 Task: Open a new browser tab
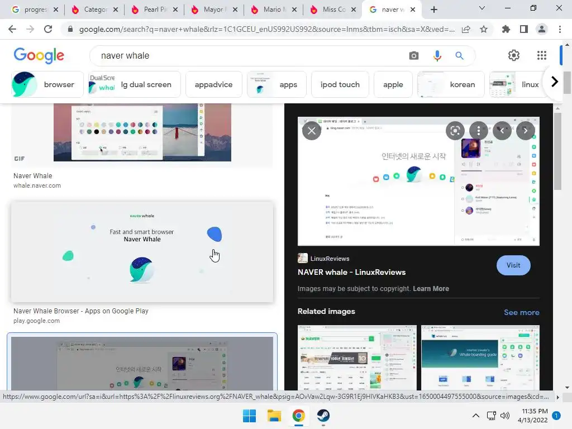[x=433, y=10]
